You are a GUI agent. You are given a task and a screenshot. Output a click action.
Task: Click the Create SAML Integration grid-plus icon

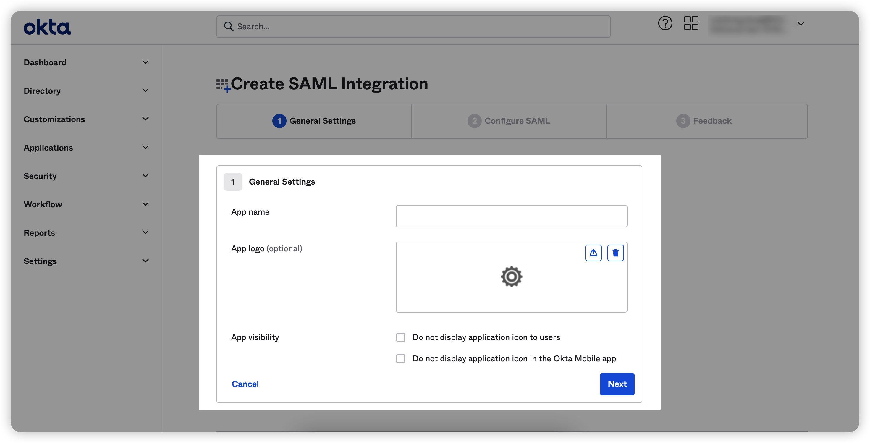click(x=223, y=85)
